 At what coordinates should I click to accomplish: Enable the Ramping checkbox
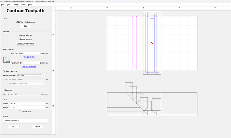[x=4, y=90]
